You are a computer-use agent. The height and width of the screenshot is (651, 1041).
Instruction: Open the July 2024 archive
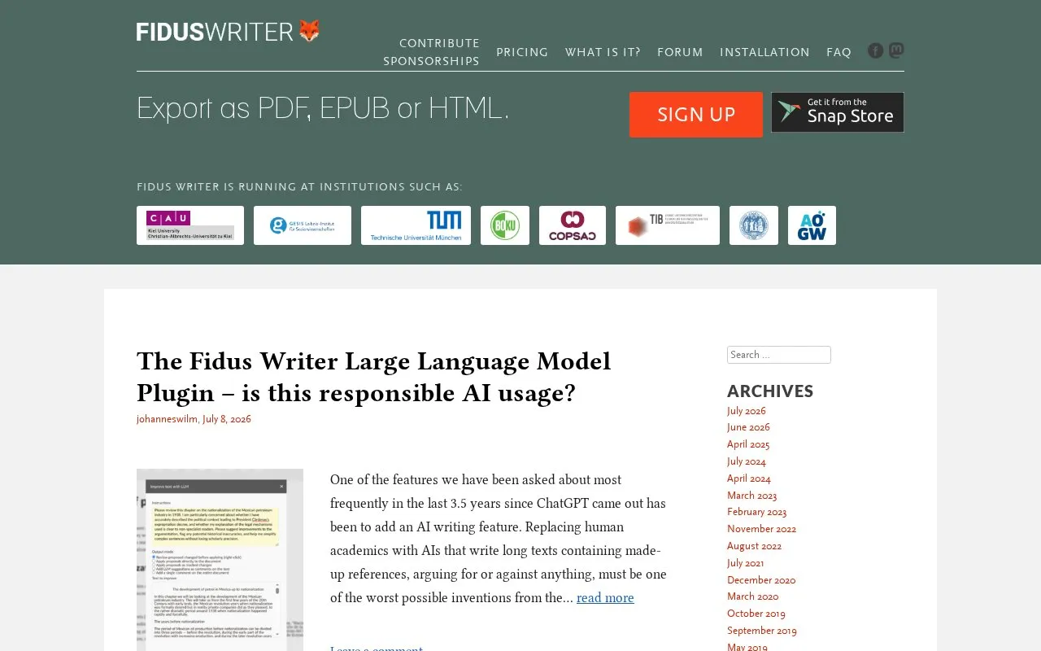coord(747,461)
